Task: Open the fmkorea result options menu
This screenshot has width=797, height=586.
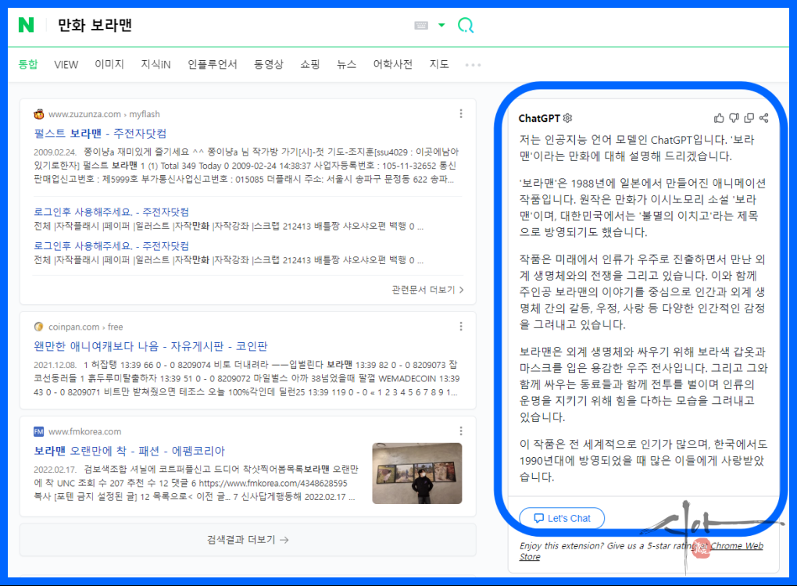Action: tap(460, 431)
